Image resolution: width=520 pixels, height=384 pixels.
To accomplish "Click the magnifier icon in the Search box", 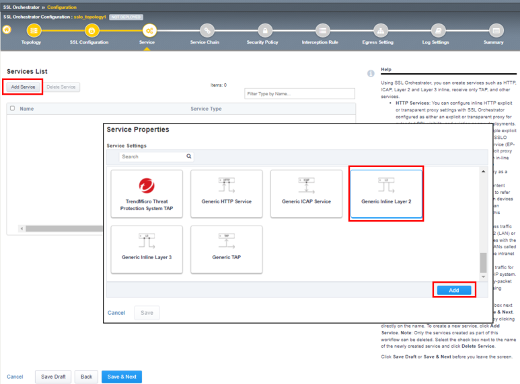I will [189, 156].
